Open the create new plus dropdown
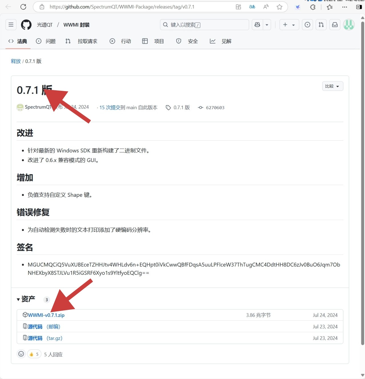The width and height of the screenshot is (365, 379). [x=289, y=25]
